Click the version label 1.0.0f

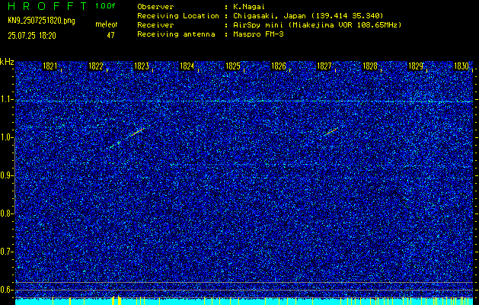tap(105, 6)
